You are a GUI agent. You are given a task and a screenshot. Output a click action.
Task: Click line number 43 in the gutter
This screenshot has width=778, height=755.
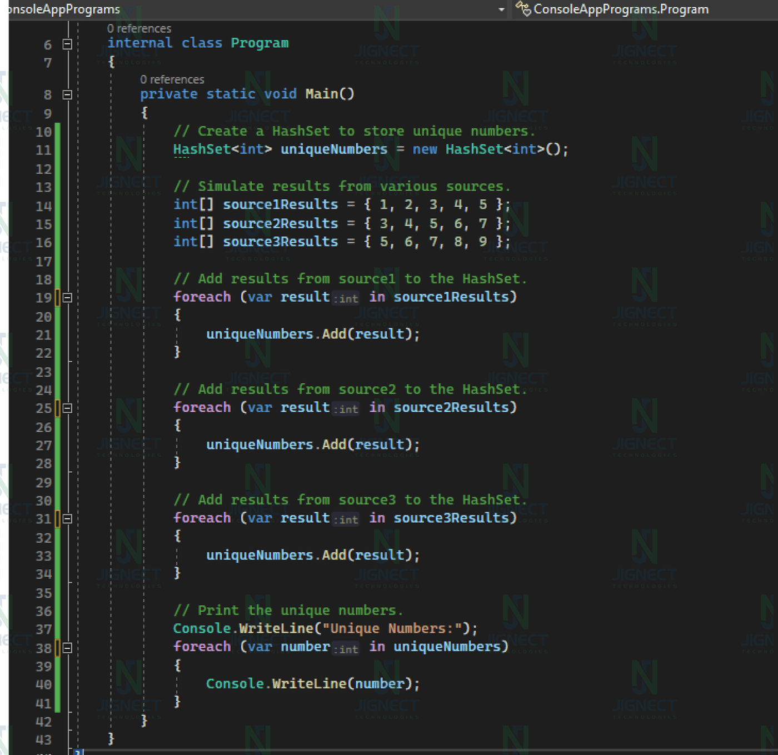[43, 740]
